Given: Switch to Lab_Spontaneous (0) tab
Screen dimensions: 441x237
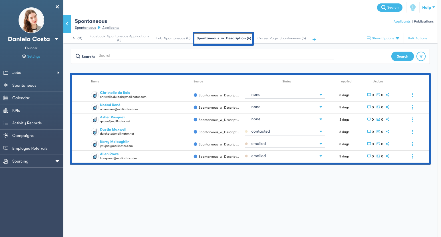Looking at the screenshot, I should coord(173,38).
